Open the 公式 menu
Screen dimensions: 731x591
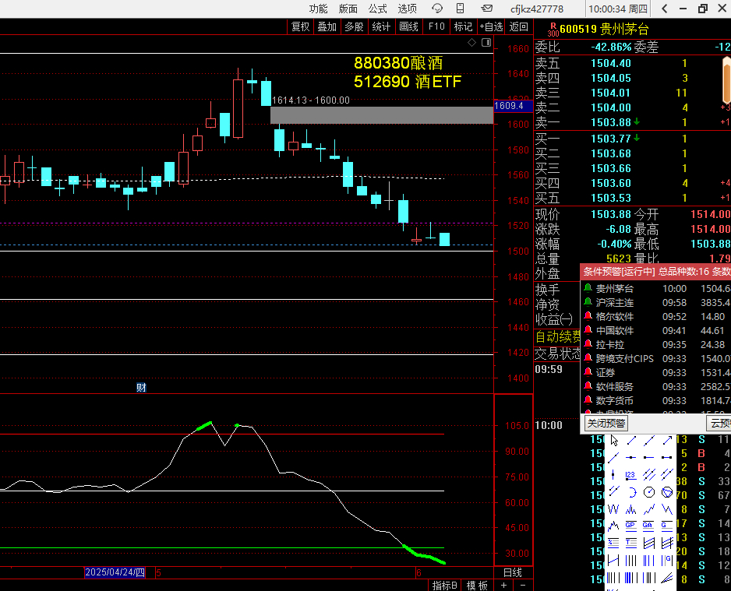point(378,9)
